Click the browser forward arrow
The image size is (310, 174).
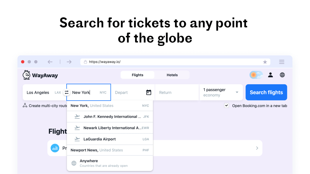coord(69,62)
